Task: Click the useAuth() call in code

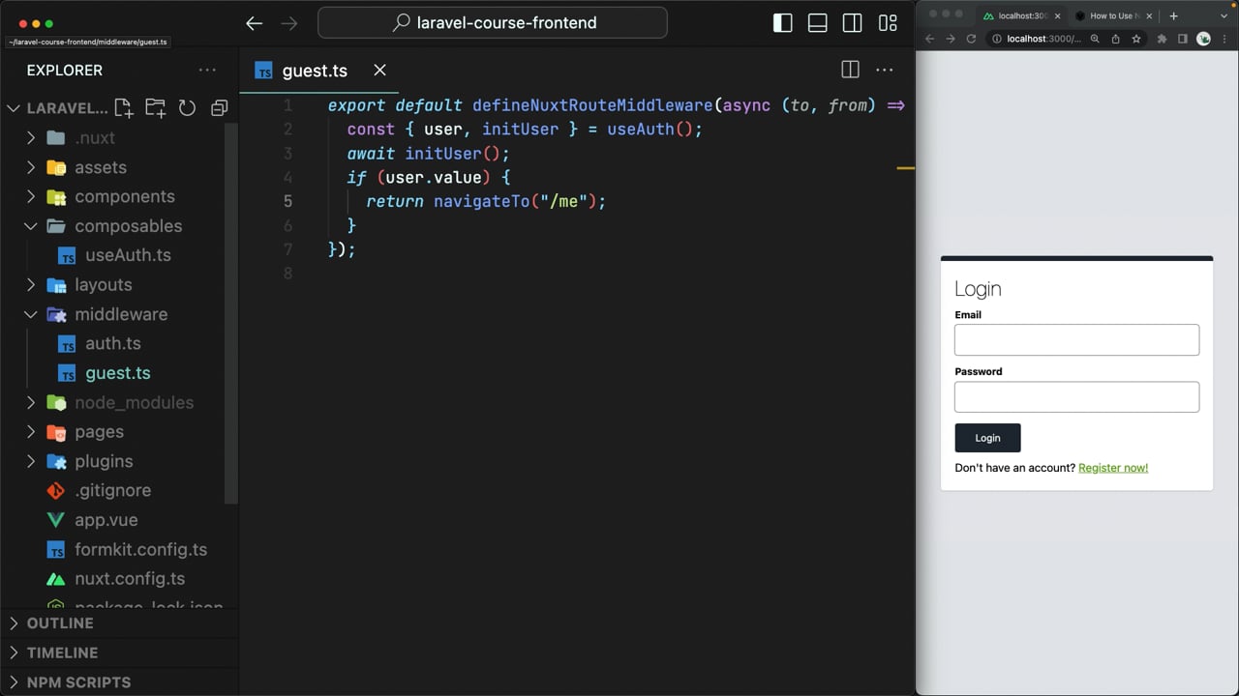Action: pyautogui.click(x=650, y=130)
